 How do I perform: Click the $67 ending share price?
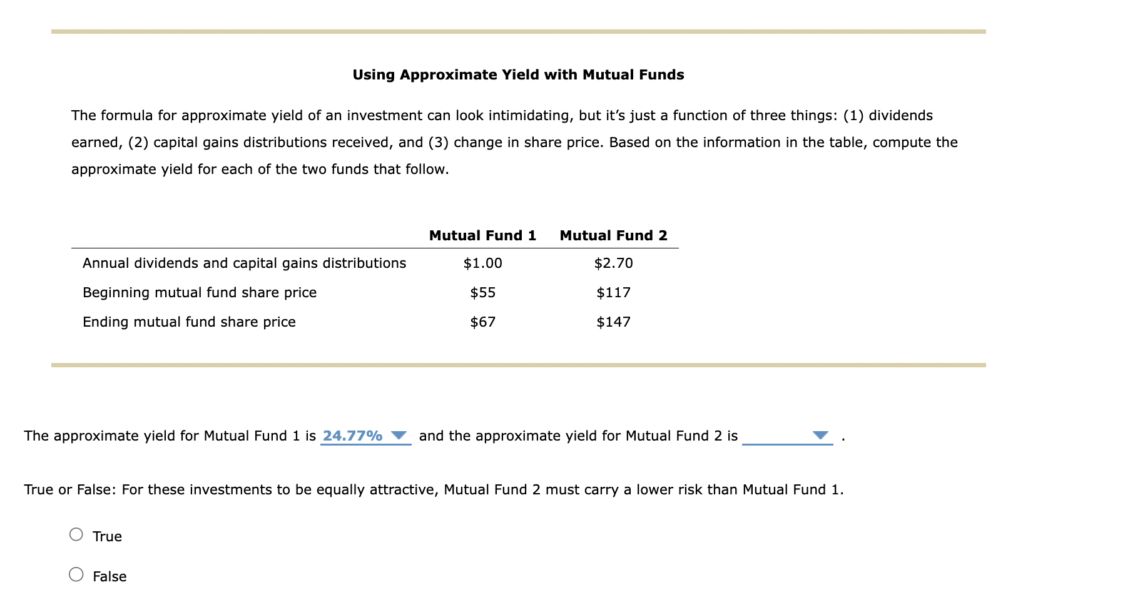482,322
